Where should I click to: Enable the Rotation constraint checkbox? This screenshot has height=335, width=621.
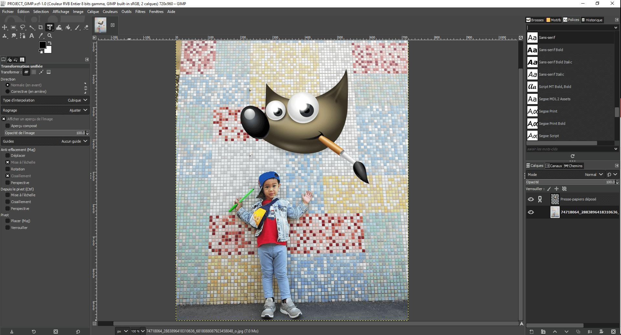8,169
